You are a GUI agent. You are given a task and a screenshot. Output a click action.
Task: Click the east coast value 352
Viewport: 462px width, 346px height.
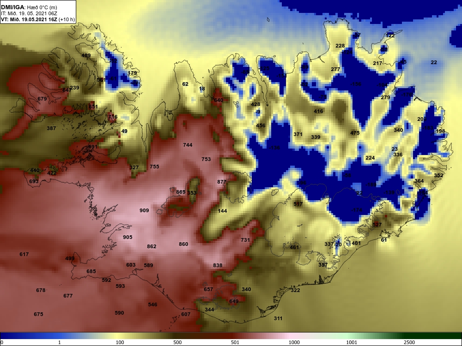click(x=438, y=175)
